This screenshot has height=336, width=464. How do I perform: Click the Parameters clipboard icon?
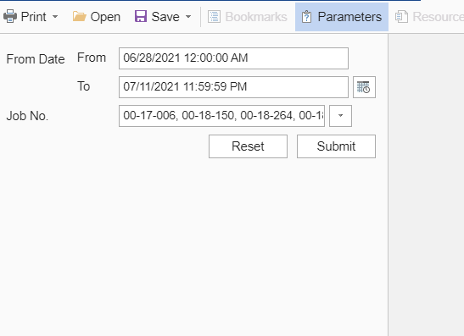[x=306, y=17]
